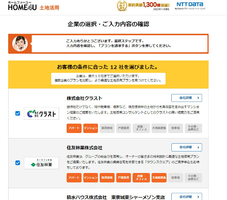Click the 企業の選択・ご入力内容の確認 page title
227x200 pixels.
click(108, 24)
